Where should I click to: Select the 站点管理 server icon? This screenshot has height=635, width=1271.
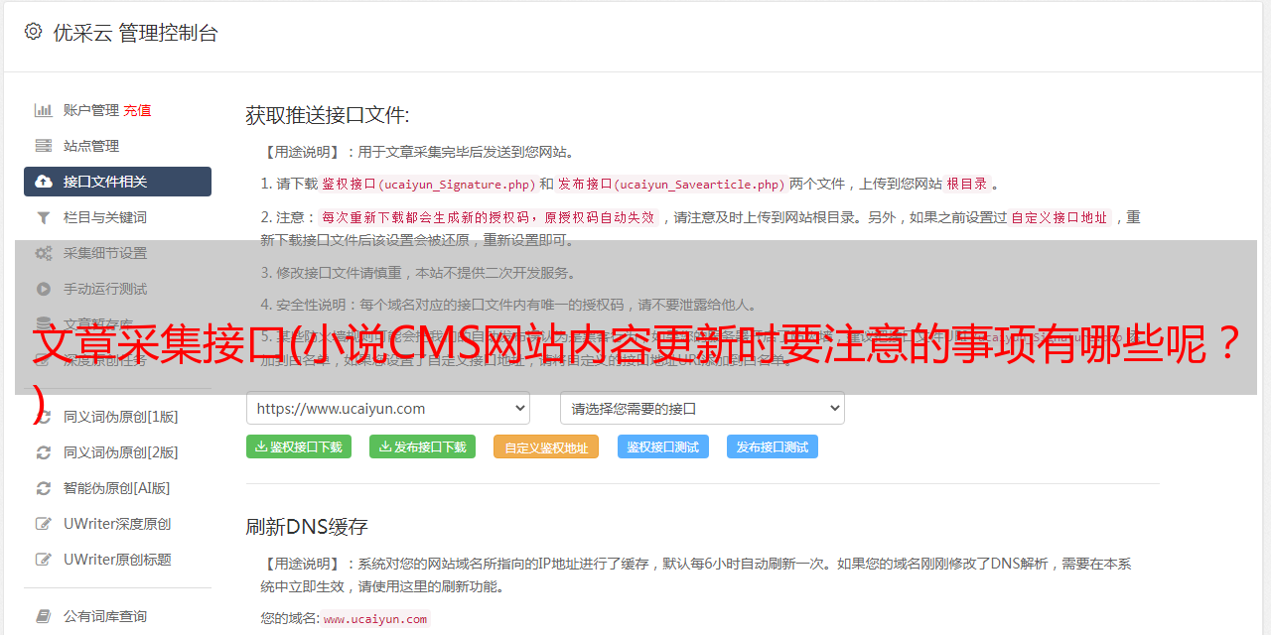44,146
